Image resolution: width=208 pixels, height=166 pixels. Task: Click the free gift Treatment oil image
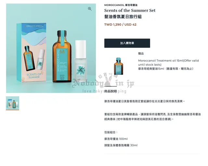coord(118,66)
